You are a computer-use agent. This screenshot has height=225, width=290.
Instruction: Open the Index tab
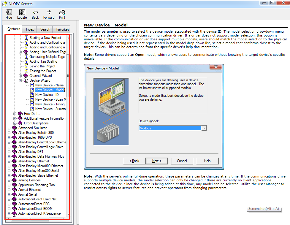tap(30, 29)
